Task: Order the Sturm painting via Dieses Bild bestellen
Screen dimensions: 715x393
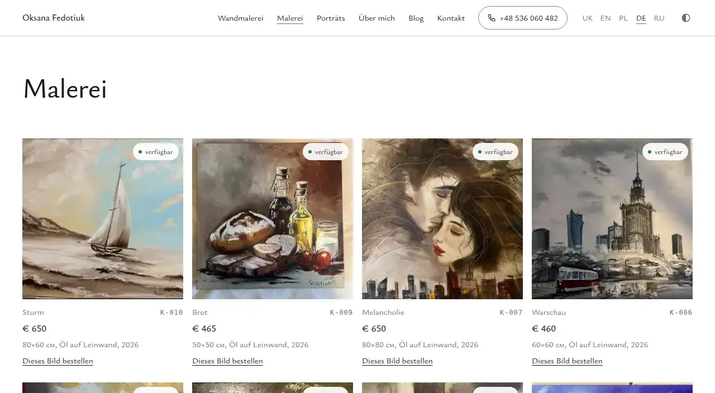Action: pyautogui.click(x=58, y=361)
